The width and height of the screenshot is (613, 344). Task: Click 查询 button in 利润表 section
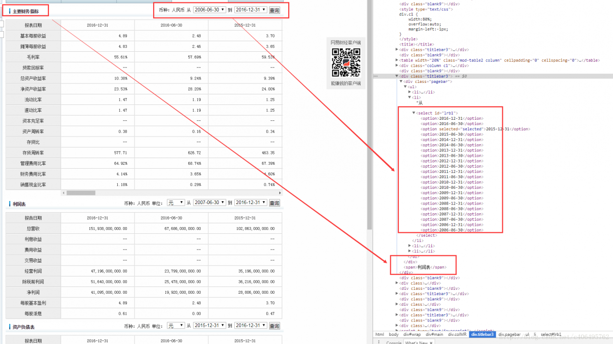click(274, 203)
